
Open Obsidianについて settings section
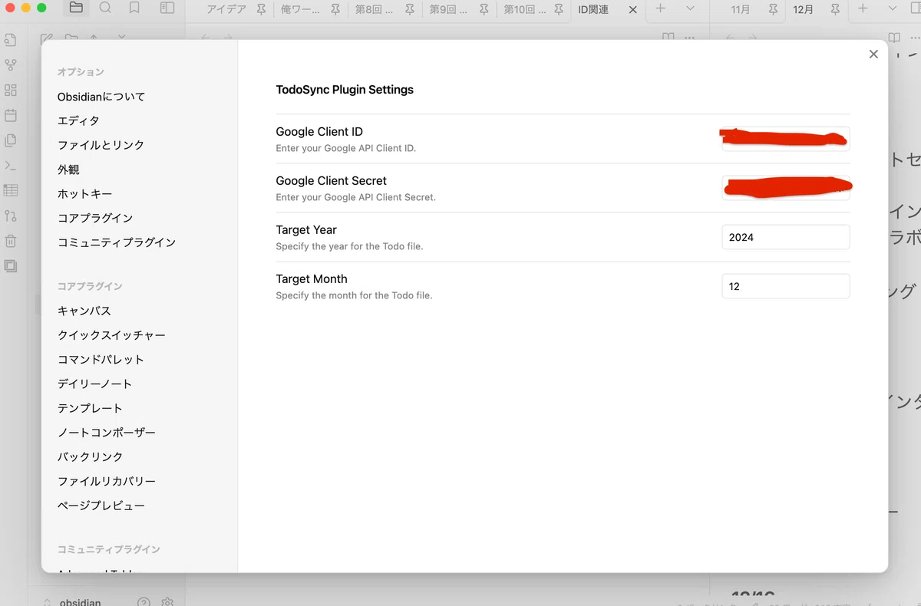pos(101,97)
